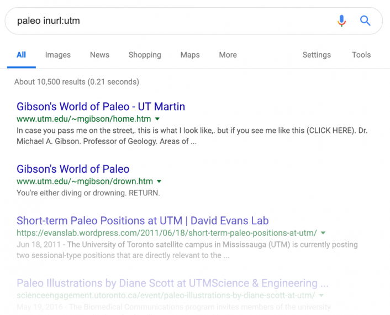
Task: Expand dropdown arrow beside scienceengagement.utoronto.ca URL
Action: click(x=321, y=295)
